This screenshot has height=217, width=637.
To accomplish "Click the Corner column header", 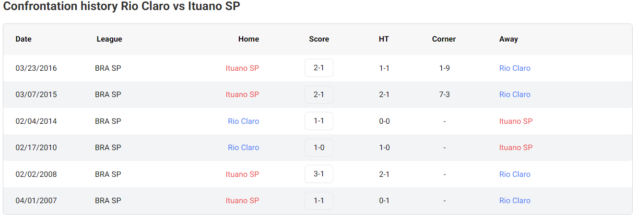I will pos(444,39).
